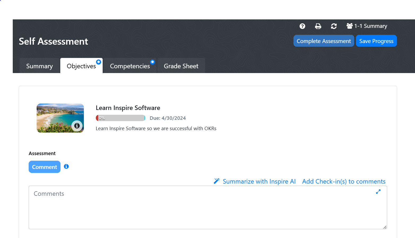Focus the Comments text area
The height and width of the screenshot is (238, 415).
click(x=208, y=207)
